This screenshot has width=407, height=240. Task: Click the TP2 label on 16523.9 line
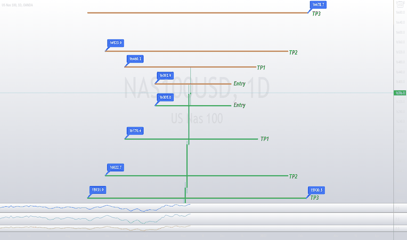click(x=293, y=52)
